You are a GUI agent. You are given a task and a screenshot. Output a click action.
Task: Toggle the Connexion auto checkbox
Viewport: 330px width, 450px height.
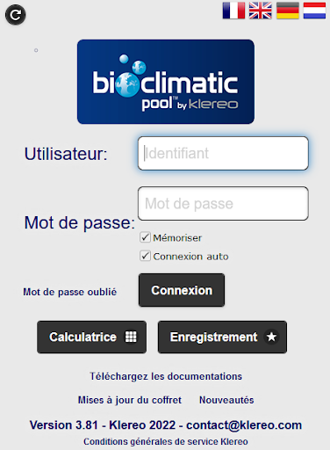point(145,256)
